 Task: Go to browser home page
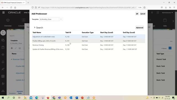click(x=15, y=7)
